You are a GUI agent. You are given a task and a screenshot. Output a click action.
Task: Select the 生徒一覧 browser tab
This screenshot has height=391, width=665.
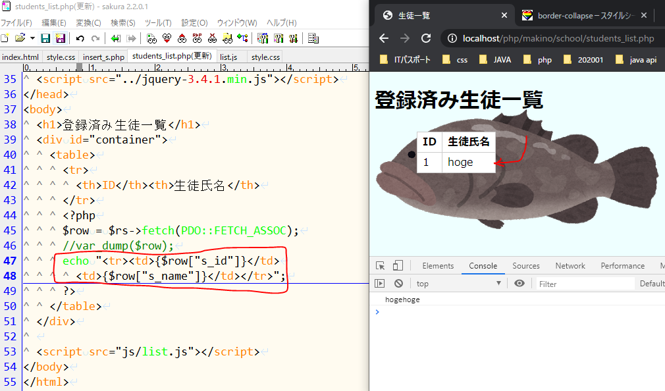click(445, 16)
